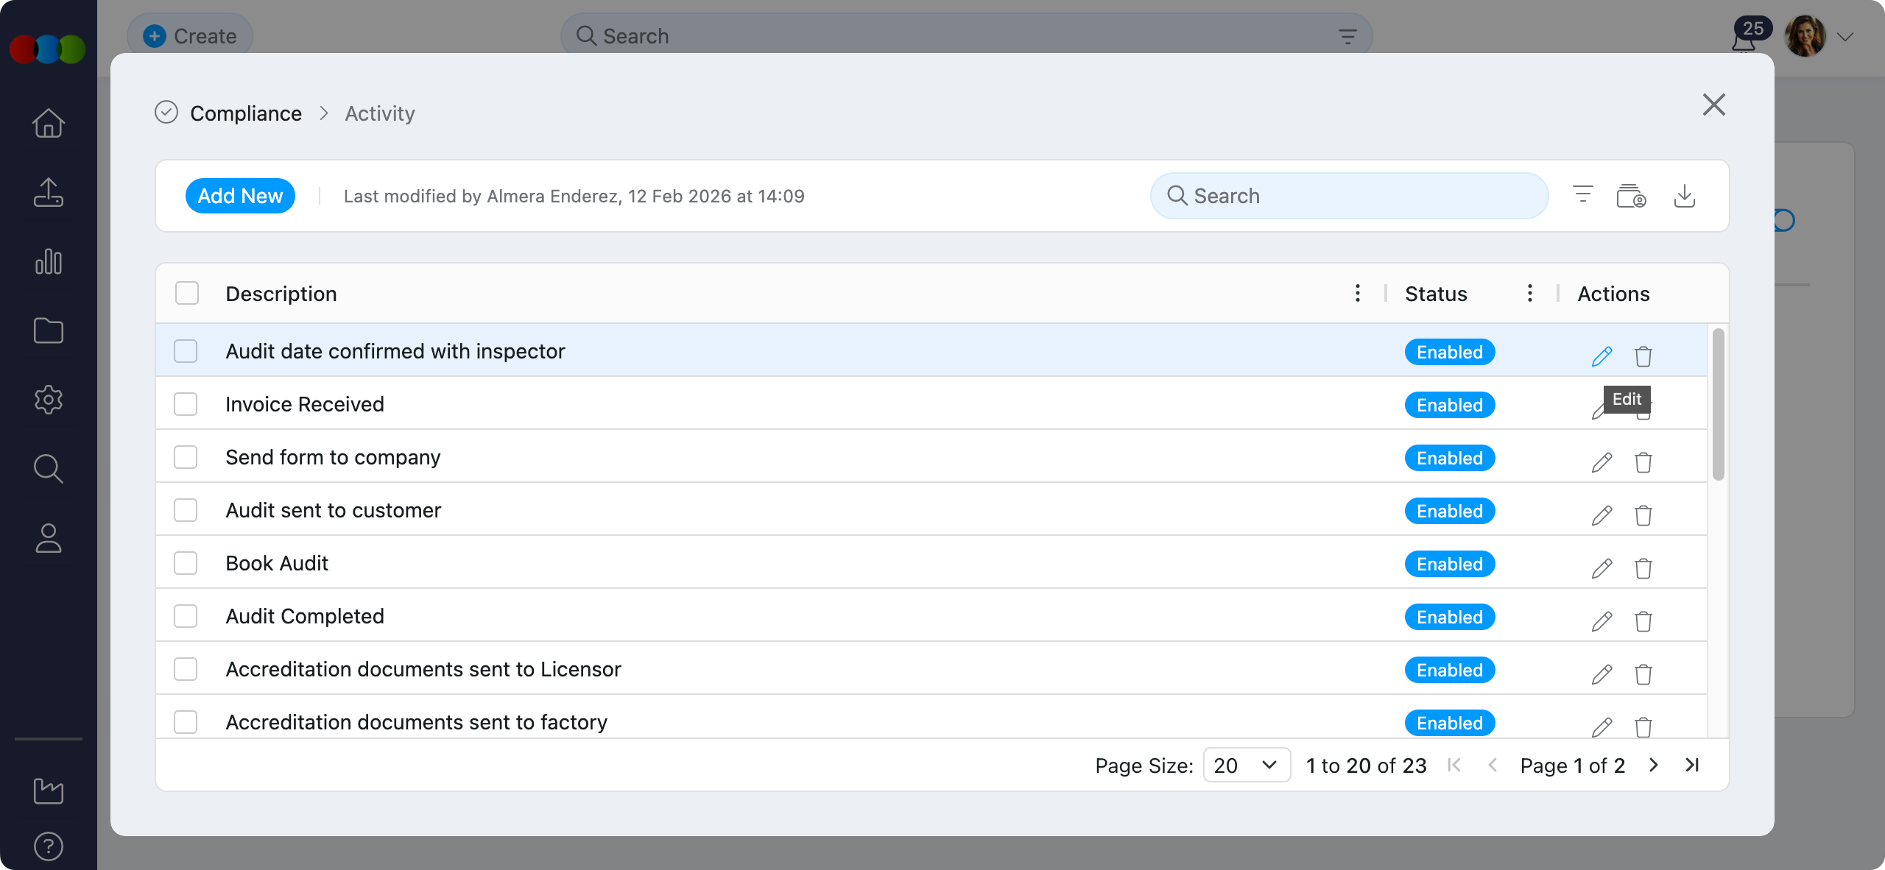The width and height of the screenshot is (1885, 870).
Task: Check the Audit Completed row checkbox
Action: (186, 616)
